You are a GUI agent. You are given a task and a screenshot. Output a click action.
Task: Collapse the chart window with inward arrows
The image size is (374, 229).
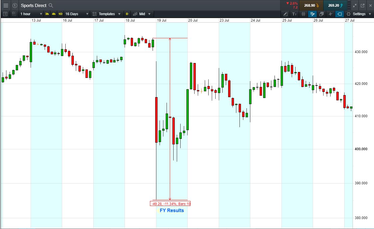355,6
